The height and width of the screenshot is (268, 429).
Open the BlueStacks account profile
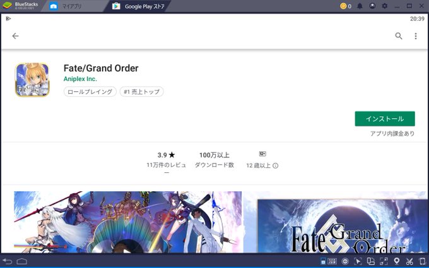pyautogui.click(x=372, y=6)
